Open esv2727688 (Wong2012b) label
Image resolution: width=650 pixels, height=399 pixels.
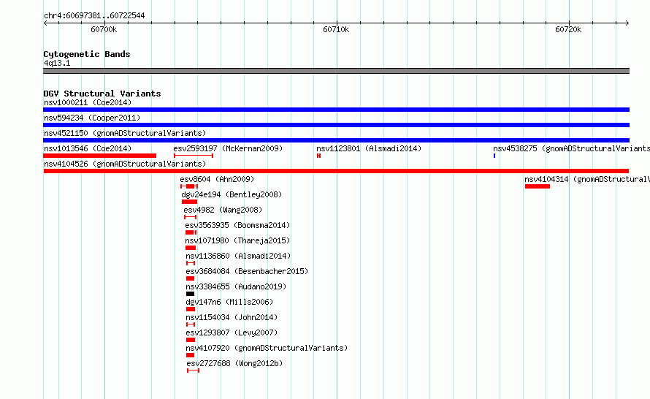[x=234, y=363]
